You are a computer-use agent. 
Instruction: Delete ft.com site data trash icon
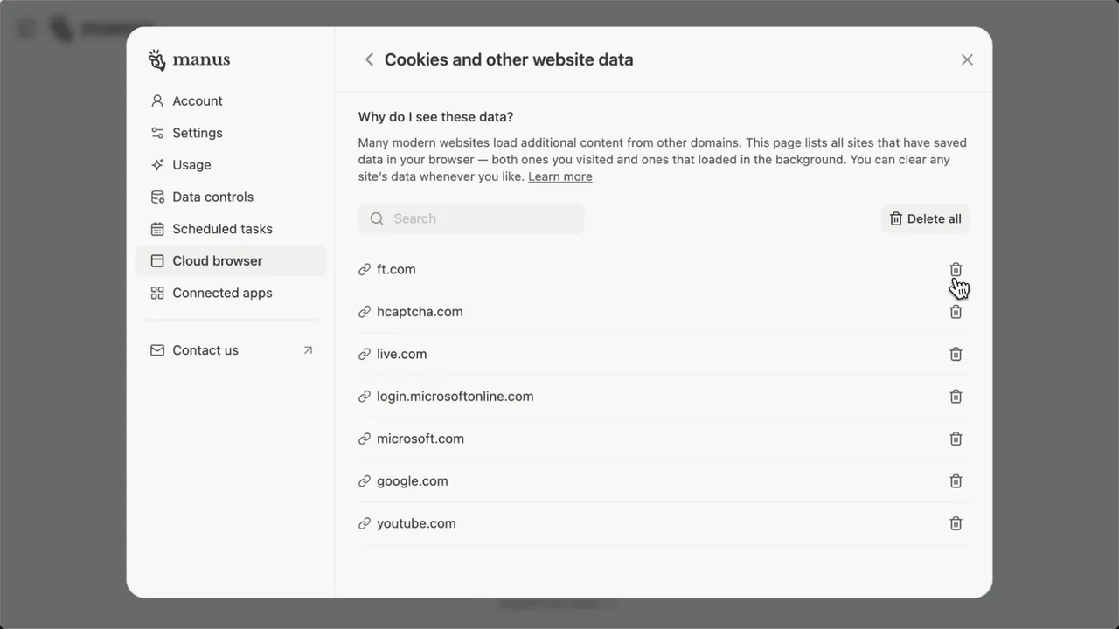coord(956,269)
